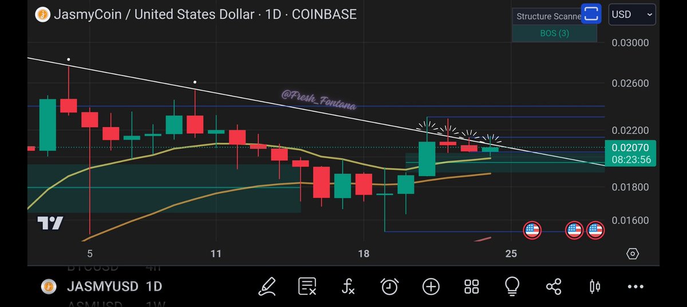This screenshot has width=687, height=307.
Task: Click the JasmyCoin / United States Dollar title
Action: coord(154,14)
